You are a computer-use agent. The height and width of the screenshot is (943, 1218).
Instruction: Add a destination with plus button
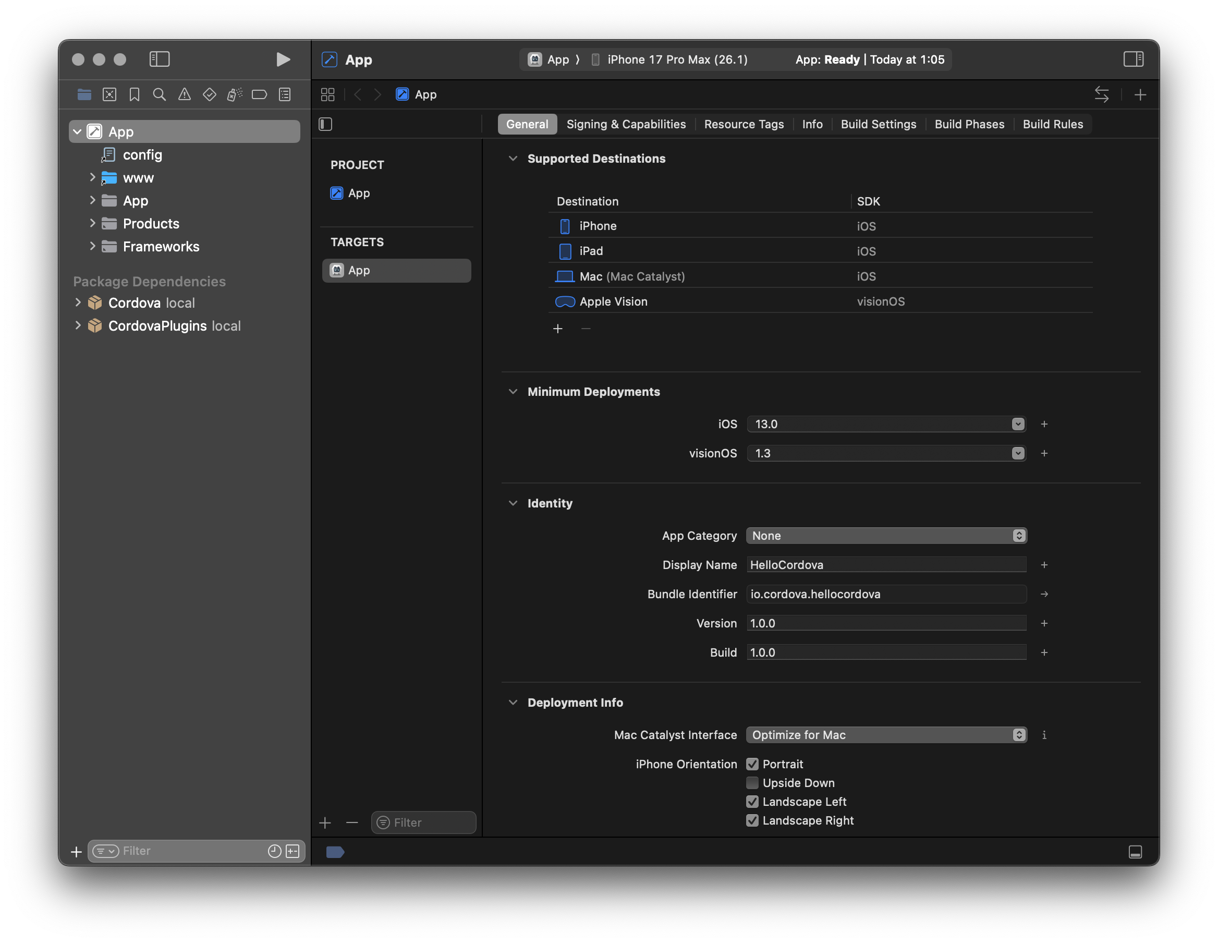558,329
